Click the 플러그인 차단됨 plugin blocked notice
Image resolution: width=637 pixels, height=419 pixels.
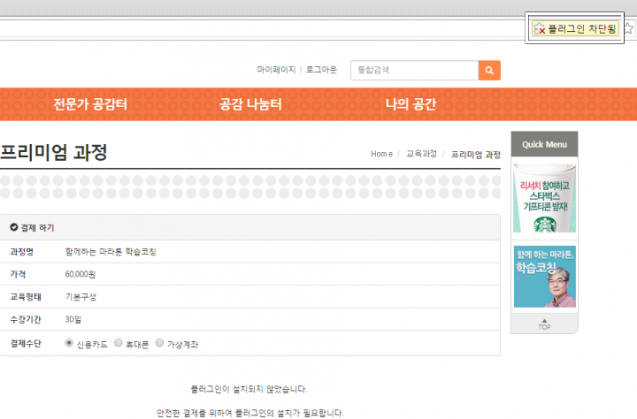tap(575, 28)
